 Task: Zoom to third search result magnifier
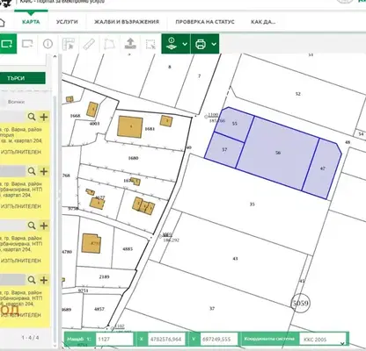click(32, 226)
